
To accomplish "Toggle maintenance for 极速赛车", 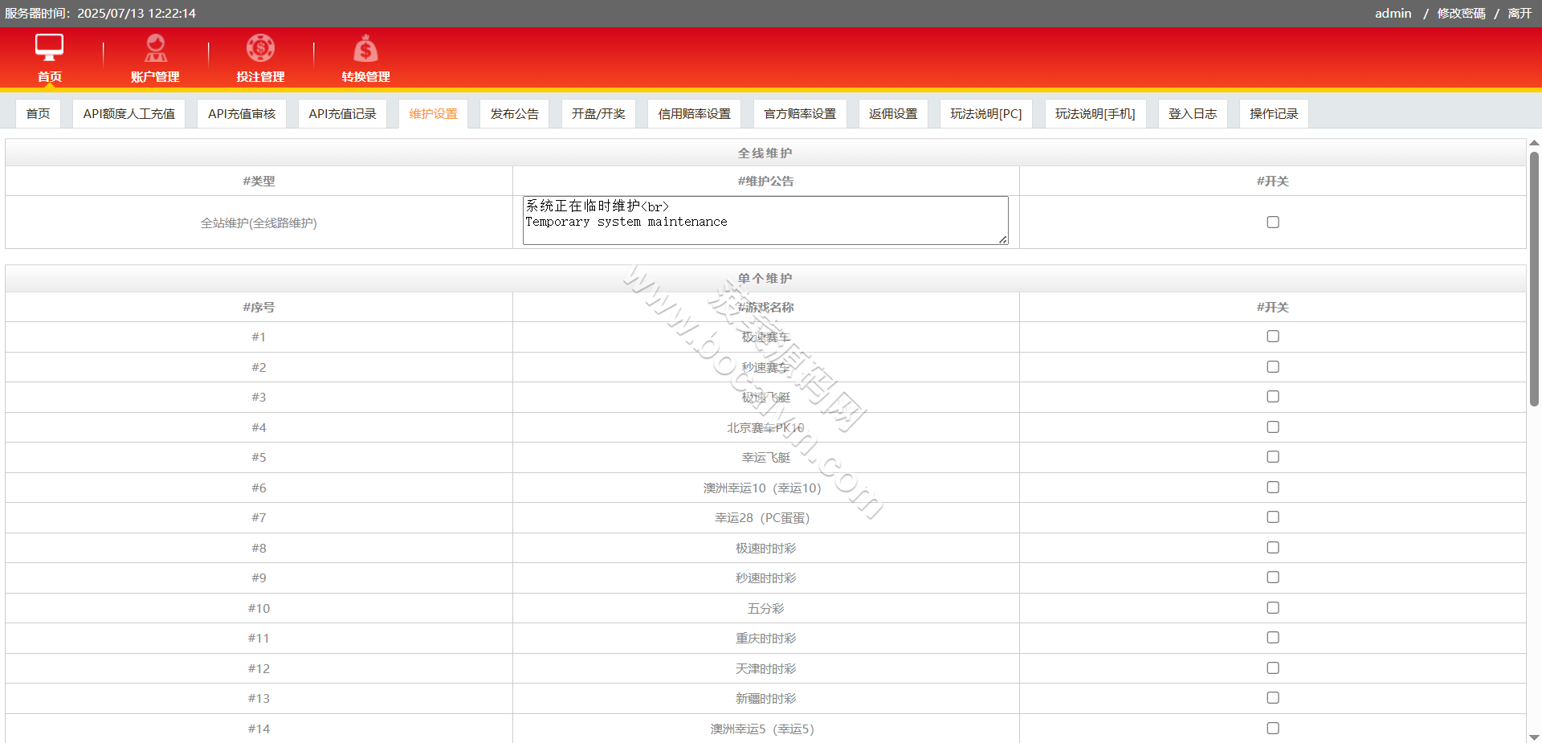I will point(1273,337).
